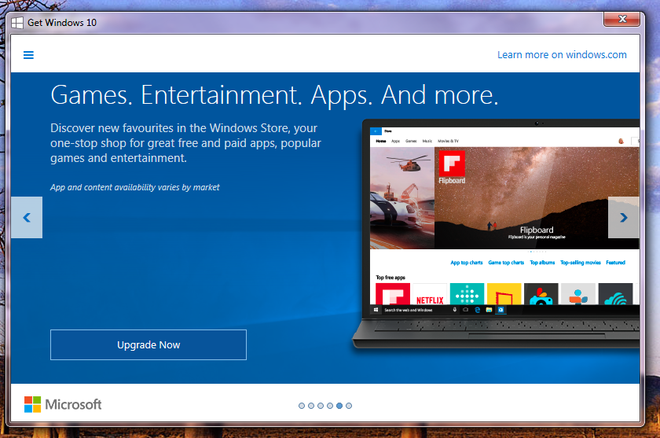Viewport: 660px width, 438px height.
Task: Open the hamburger menu
Action: pyautogui.click(x=28, y=55)
